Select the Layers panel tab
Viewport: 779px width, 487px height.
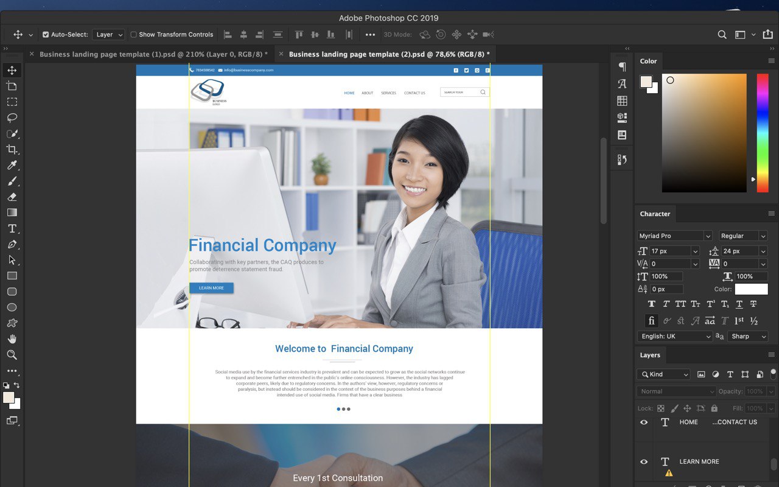coord(650,355)
